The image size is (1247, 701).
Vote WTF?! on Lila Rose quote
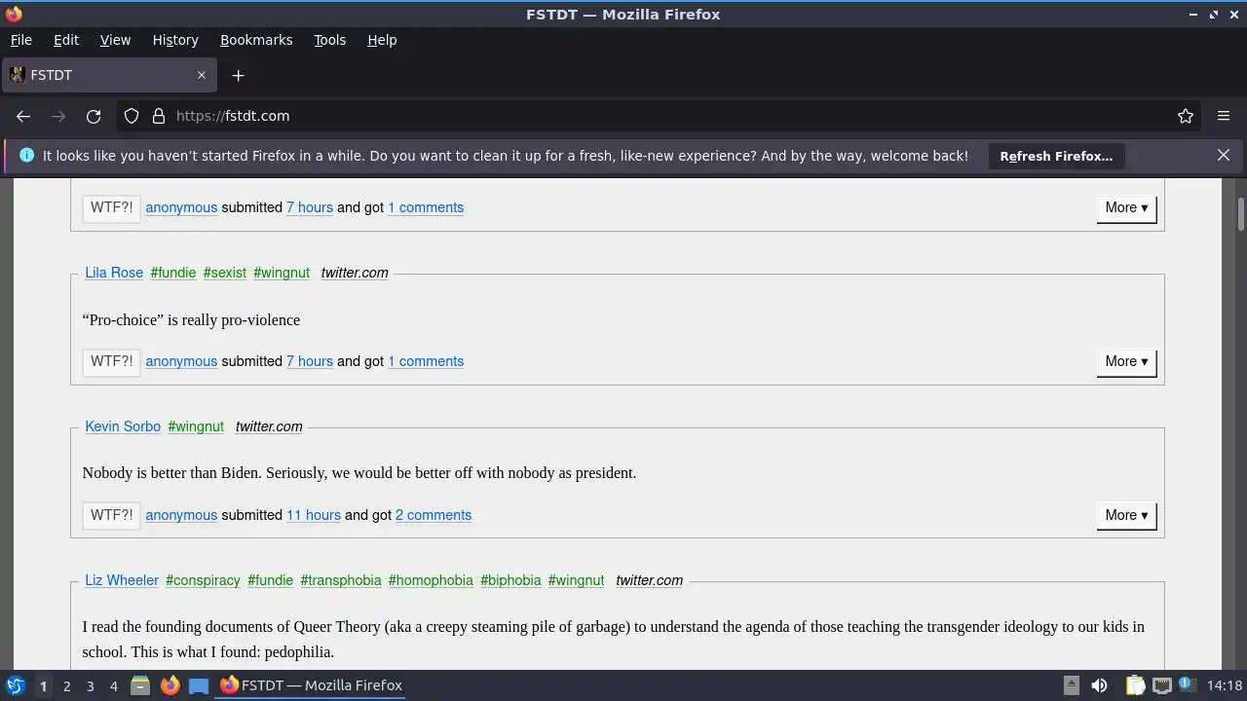[111, 361]
